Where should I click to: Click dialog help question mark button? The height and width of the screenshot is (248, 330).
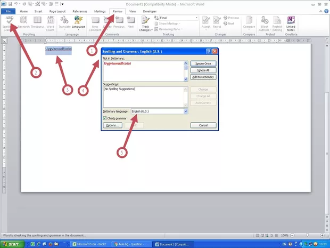pyautogui.click(x=208, y=51)
